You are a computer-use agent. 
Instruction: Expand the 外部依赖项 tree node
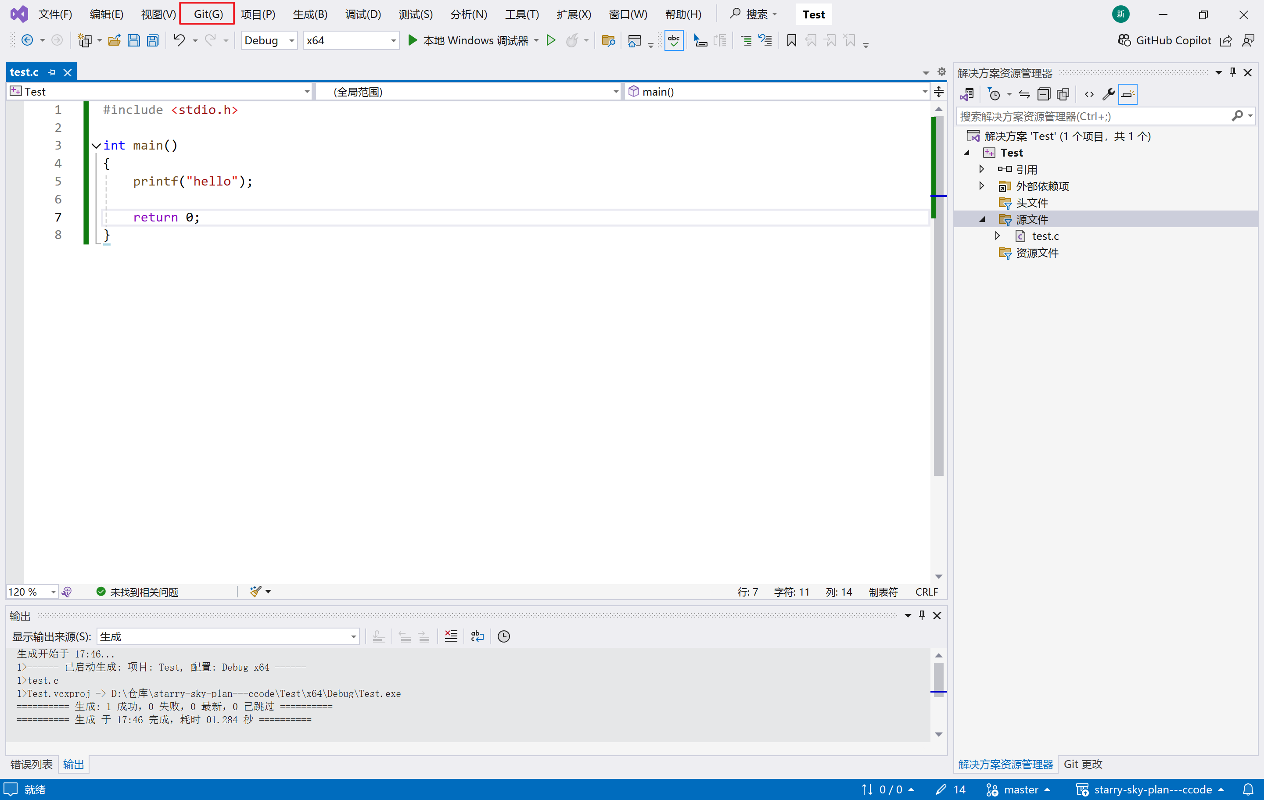point(982,186)
